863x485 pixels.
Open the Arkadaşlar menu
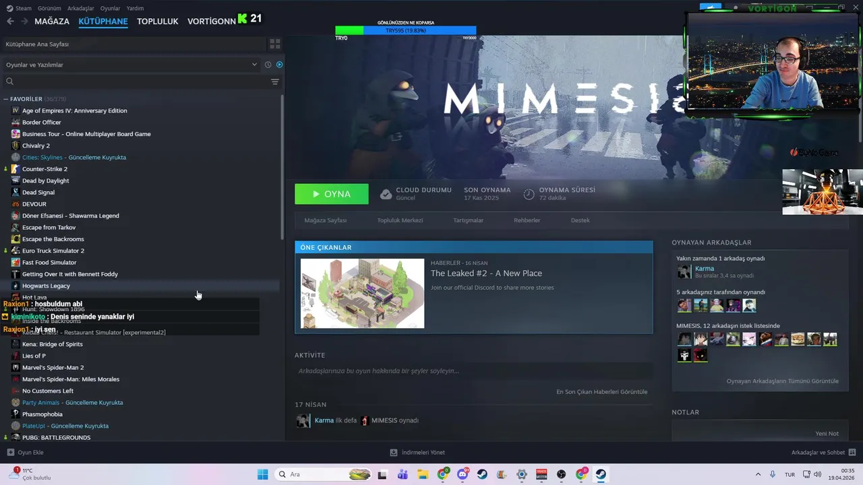pos(81,8)
